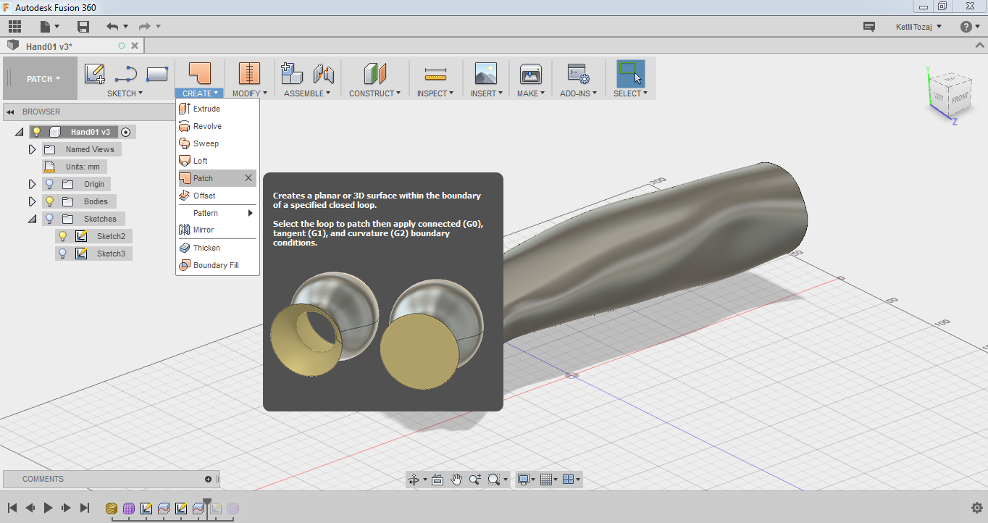Activate Hand01 v3 component radio button
Image resolution: width=988 pixels, height=523 pixels.
pyautogui.click(x=126, y=132)
